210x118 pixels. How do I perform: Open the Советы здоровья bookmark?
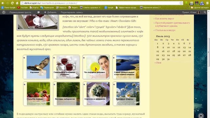coord(91,8)
